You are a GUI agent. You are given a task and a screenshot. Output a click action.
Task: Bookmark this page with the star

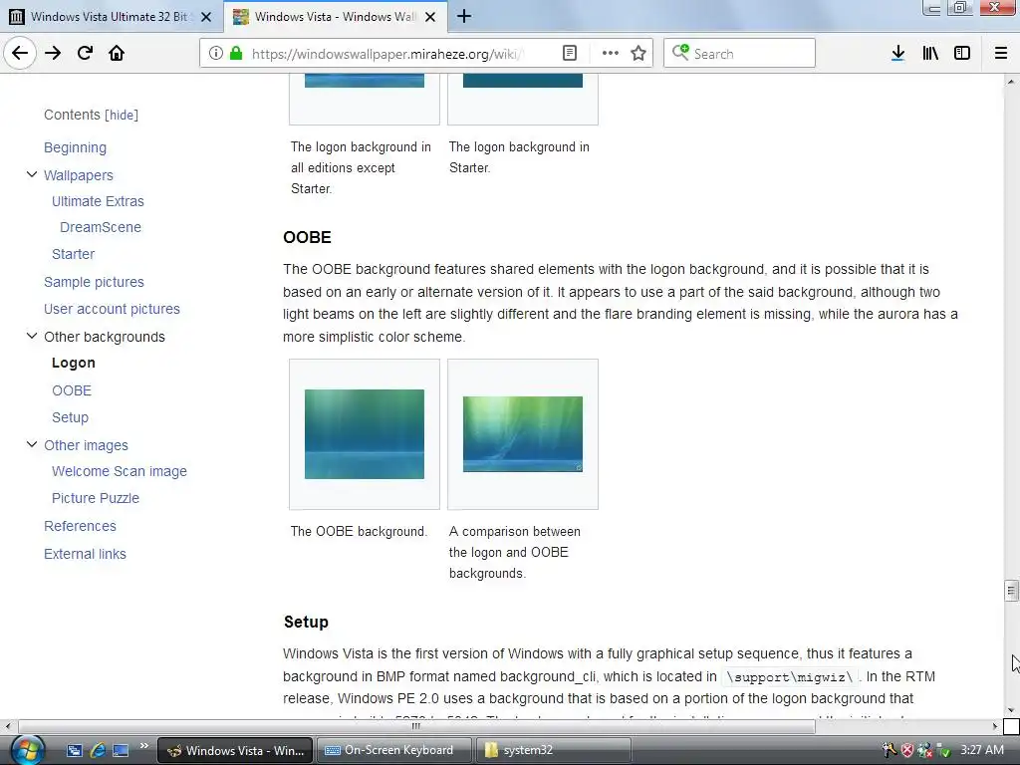click(638, 54)
